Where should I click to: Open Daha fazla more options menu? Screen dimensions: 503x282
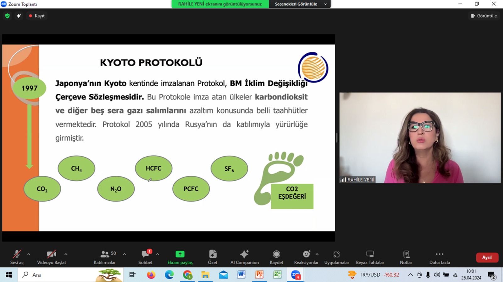[439, 257]
